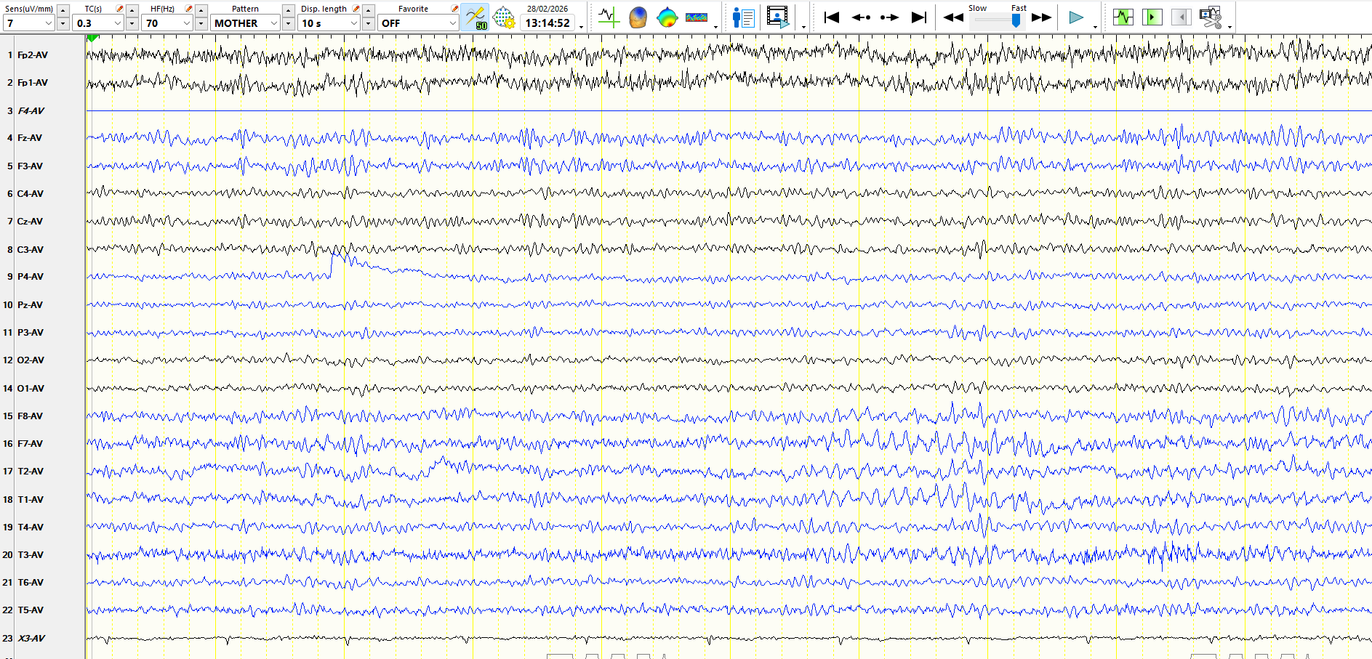
Task: Open the spectrogram trend display icon
Action: click(x=696, y=17)
